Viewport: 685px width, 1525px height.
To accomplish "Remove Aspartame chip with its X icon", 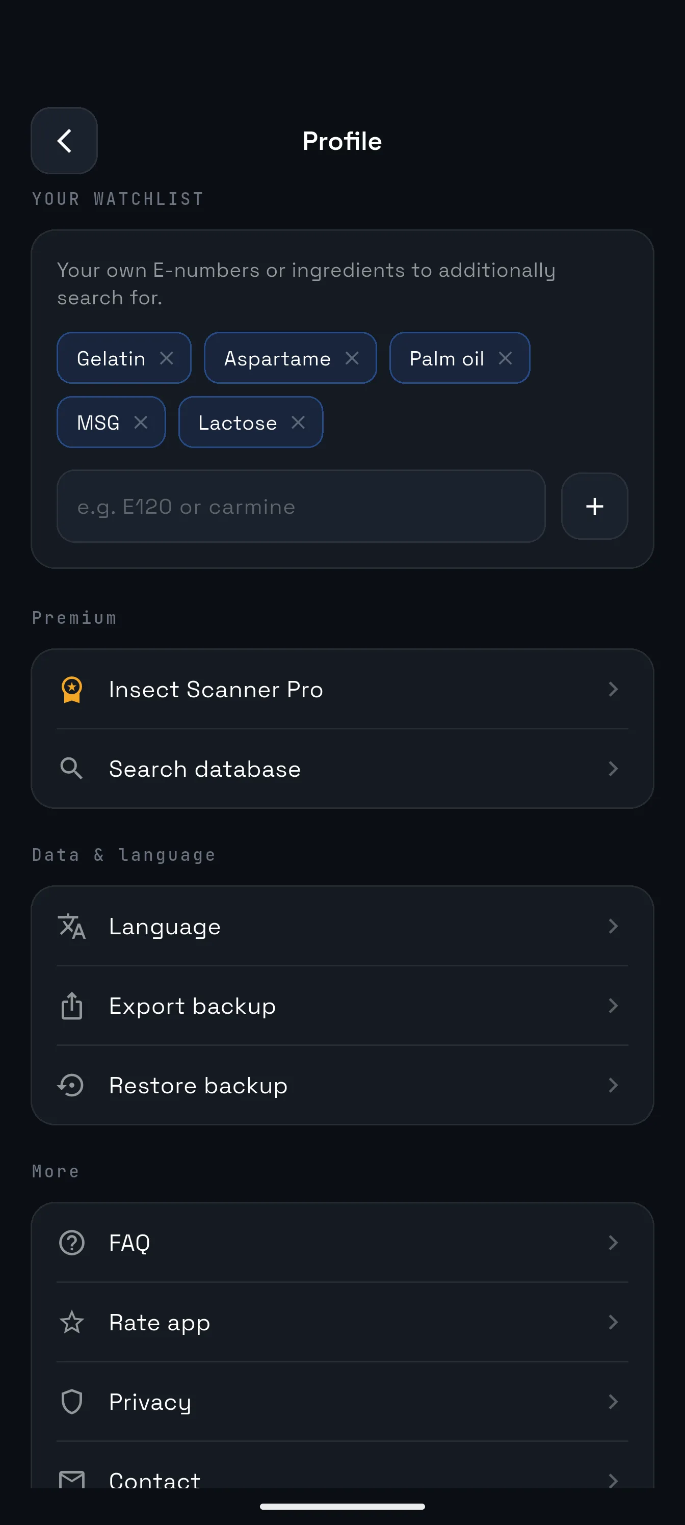I will (x=352, y=358).
